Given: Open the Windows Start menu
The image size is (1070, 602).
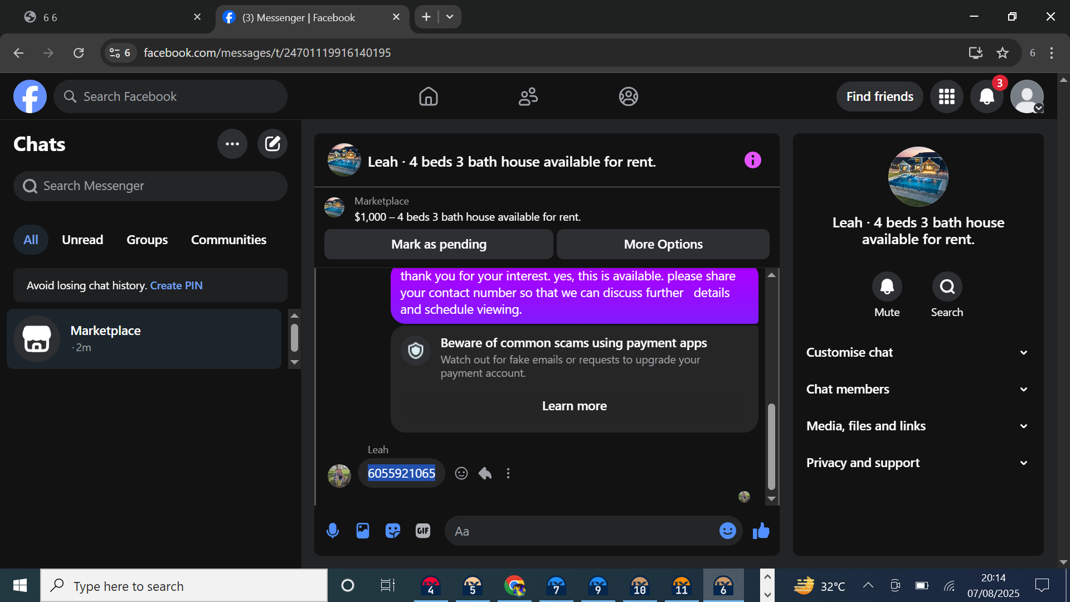Looking at the screenshot, I should [x=20, y=585].
